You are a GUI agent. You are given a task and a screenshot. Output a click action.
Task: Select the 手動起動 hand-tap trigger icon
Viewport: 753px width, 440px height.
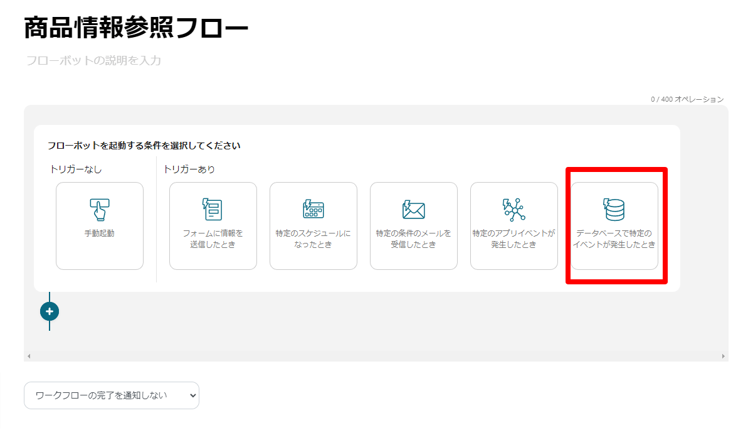[100, 210]
